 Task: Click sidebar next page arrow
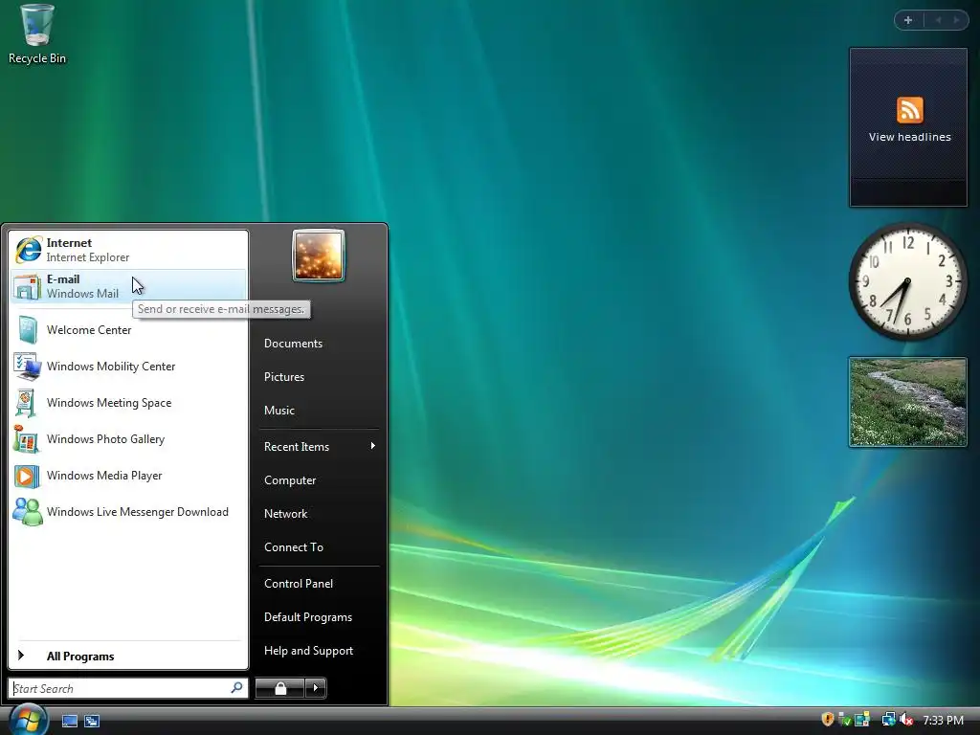click(x=956, y=20)
